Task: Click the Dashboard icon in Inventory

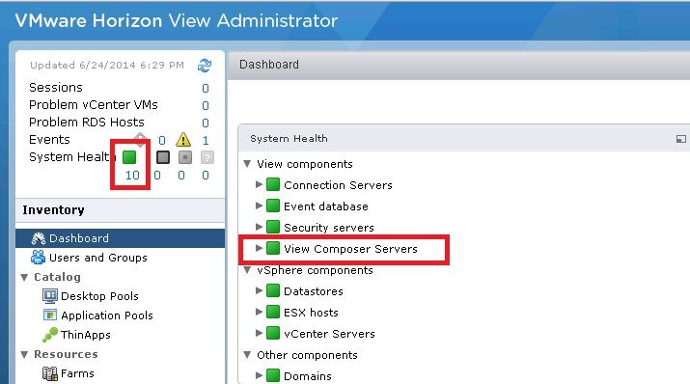Action: click(39, 238)
